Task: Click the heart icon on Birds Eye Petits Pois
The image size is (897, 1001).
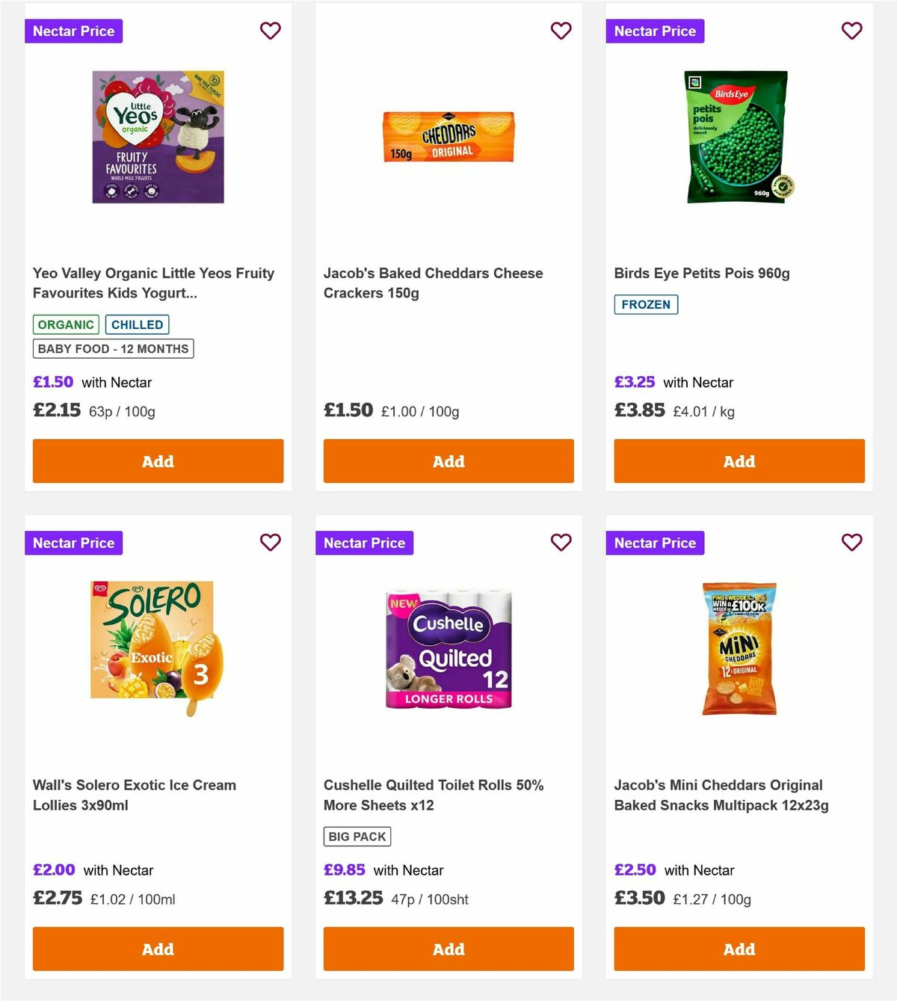Action: pyautogui.click(x=851, y=31)
